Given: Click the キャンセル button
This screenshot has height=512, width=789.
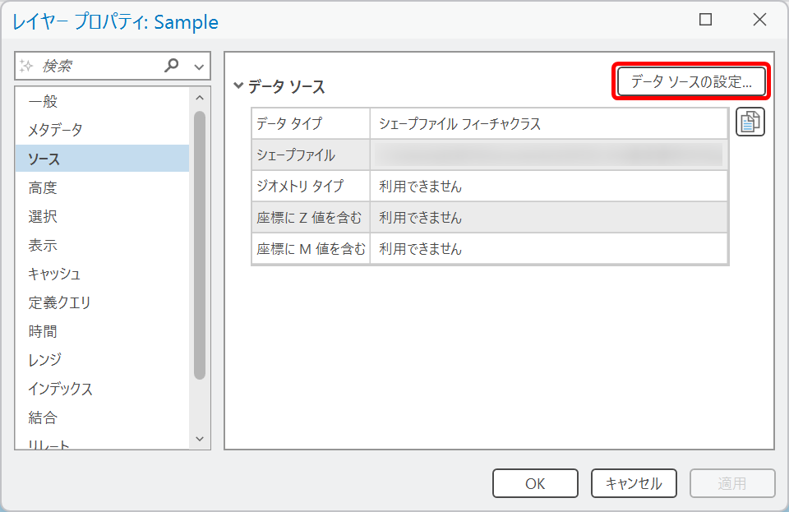Looking at the screenshot, I should (633, 483).
